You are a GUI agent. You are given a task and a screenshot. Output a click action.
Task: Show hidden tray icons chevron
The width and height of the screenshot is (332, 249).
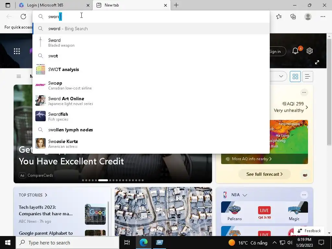tap(274, 243)
